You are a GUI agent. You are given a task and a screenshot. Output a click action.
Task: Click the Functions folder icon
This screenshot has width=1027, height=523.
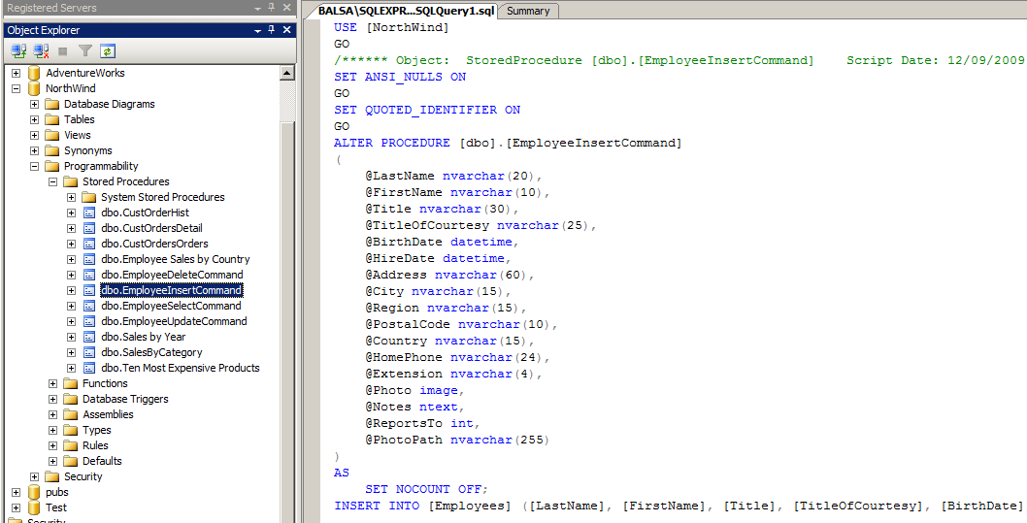(x=71, y=383)
